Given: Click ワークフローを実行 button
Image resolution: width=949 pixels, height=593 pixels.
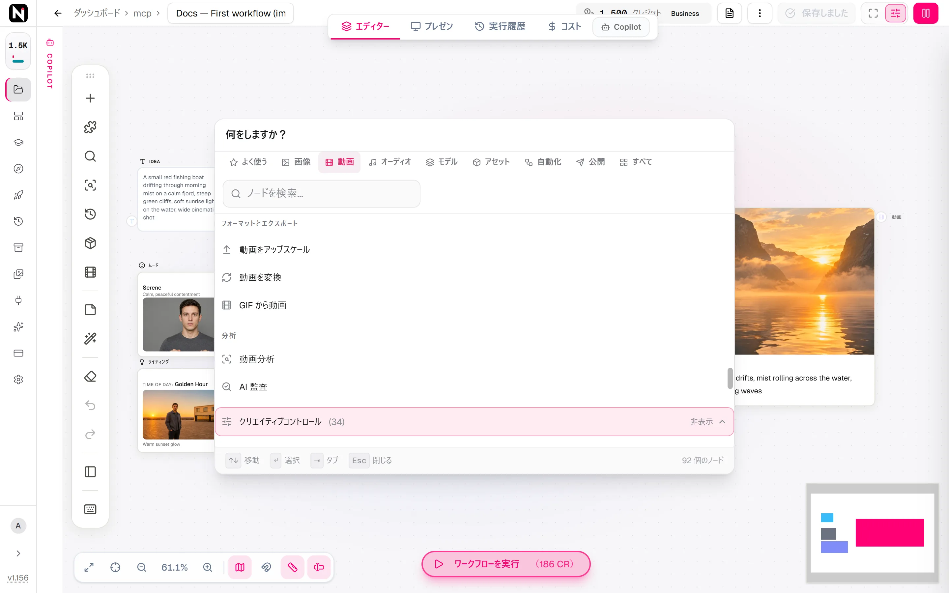Looking at the screenshot, I should (506, 564).
